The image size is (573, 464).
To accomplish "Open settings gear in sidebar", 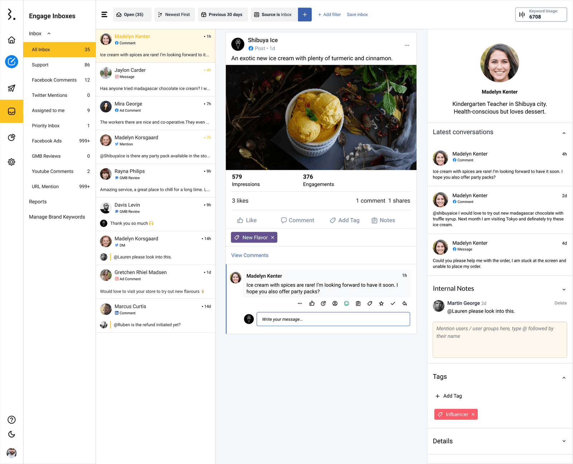I will (11, 162).
